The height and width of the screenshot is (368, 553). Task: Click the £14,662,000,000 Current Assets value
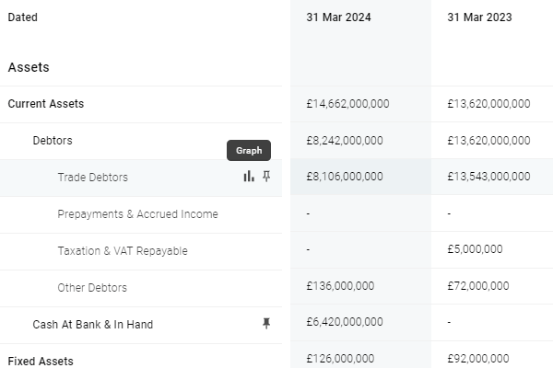347,104
